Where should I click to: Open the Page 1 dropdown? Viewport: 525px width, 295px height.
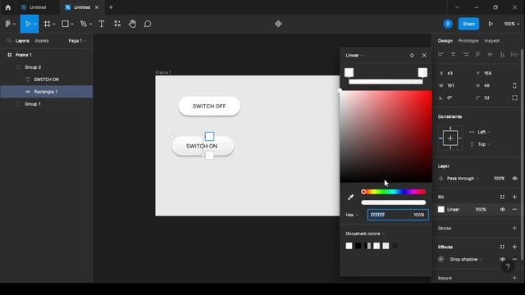coord(77,41)
